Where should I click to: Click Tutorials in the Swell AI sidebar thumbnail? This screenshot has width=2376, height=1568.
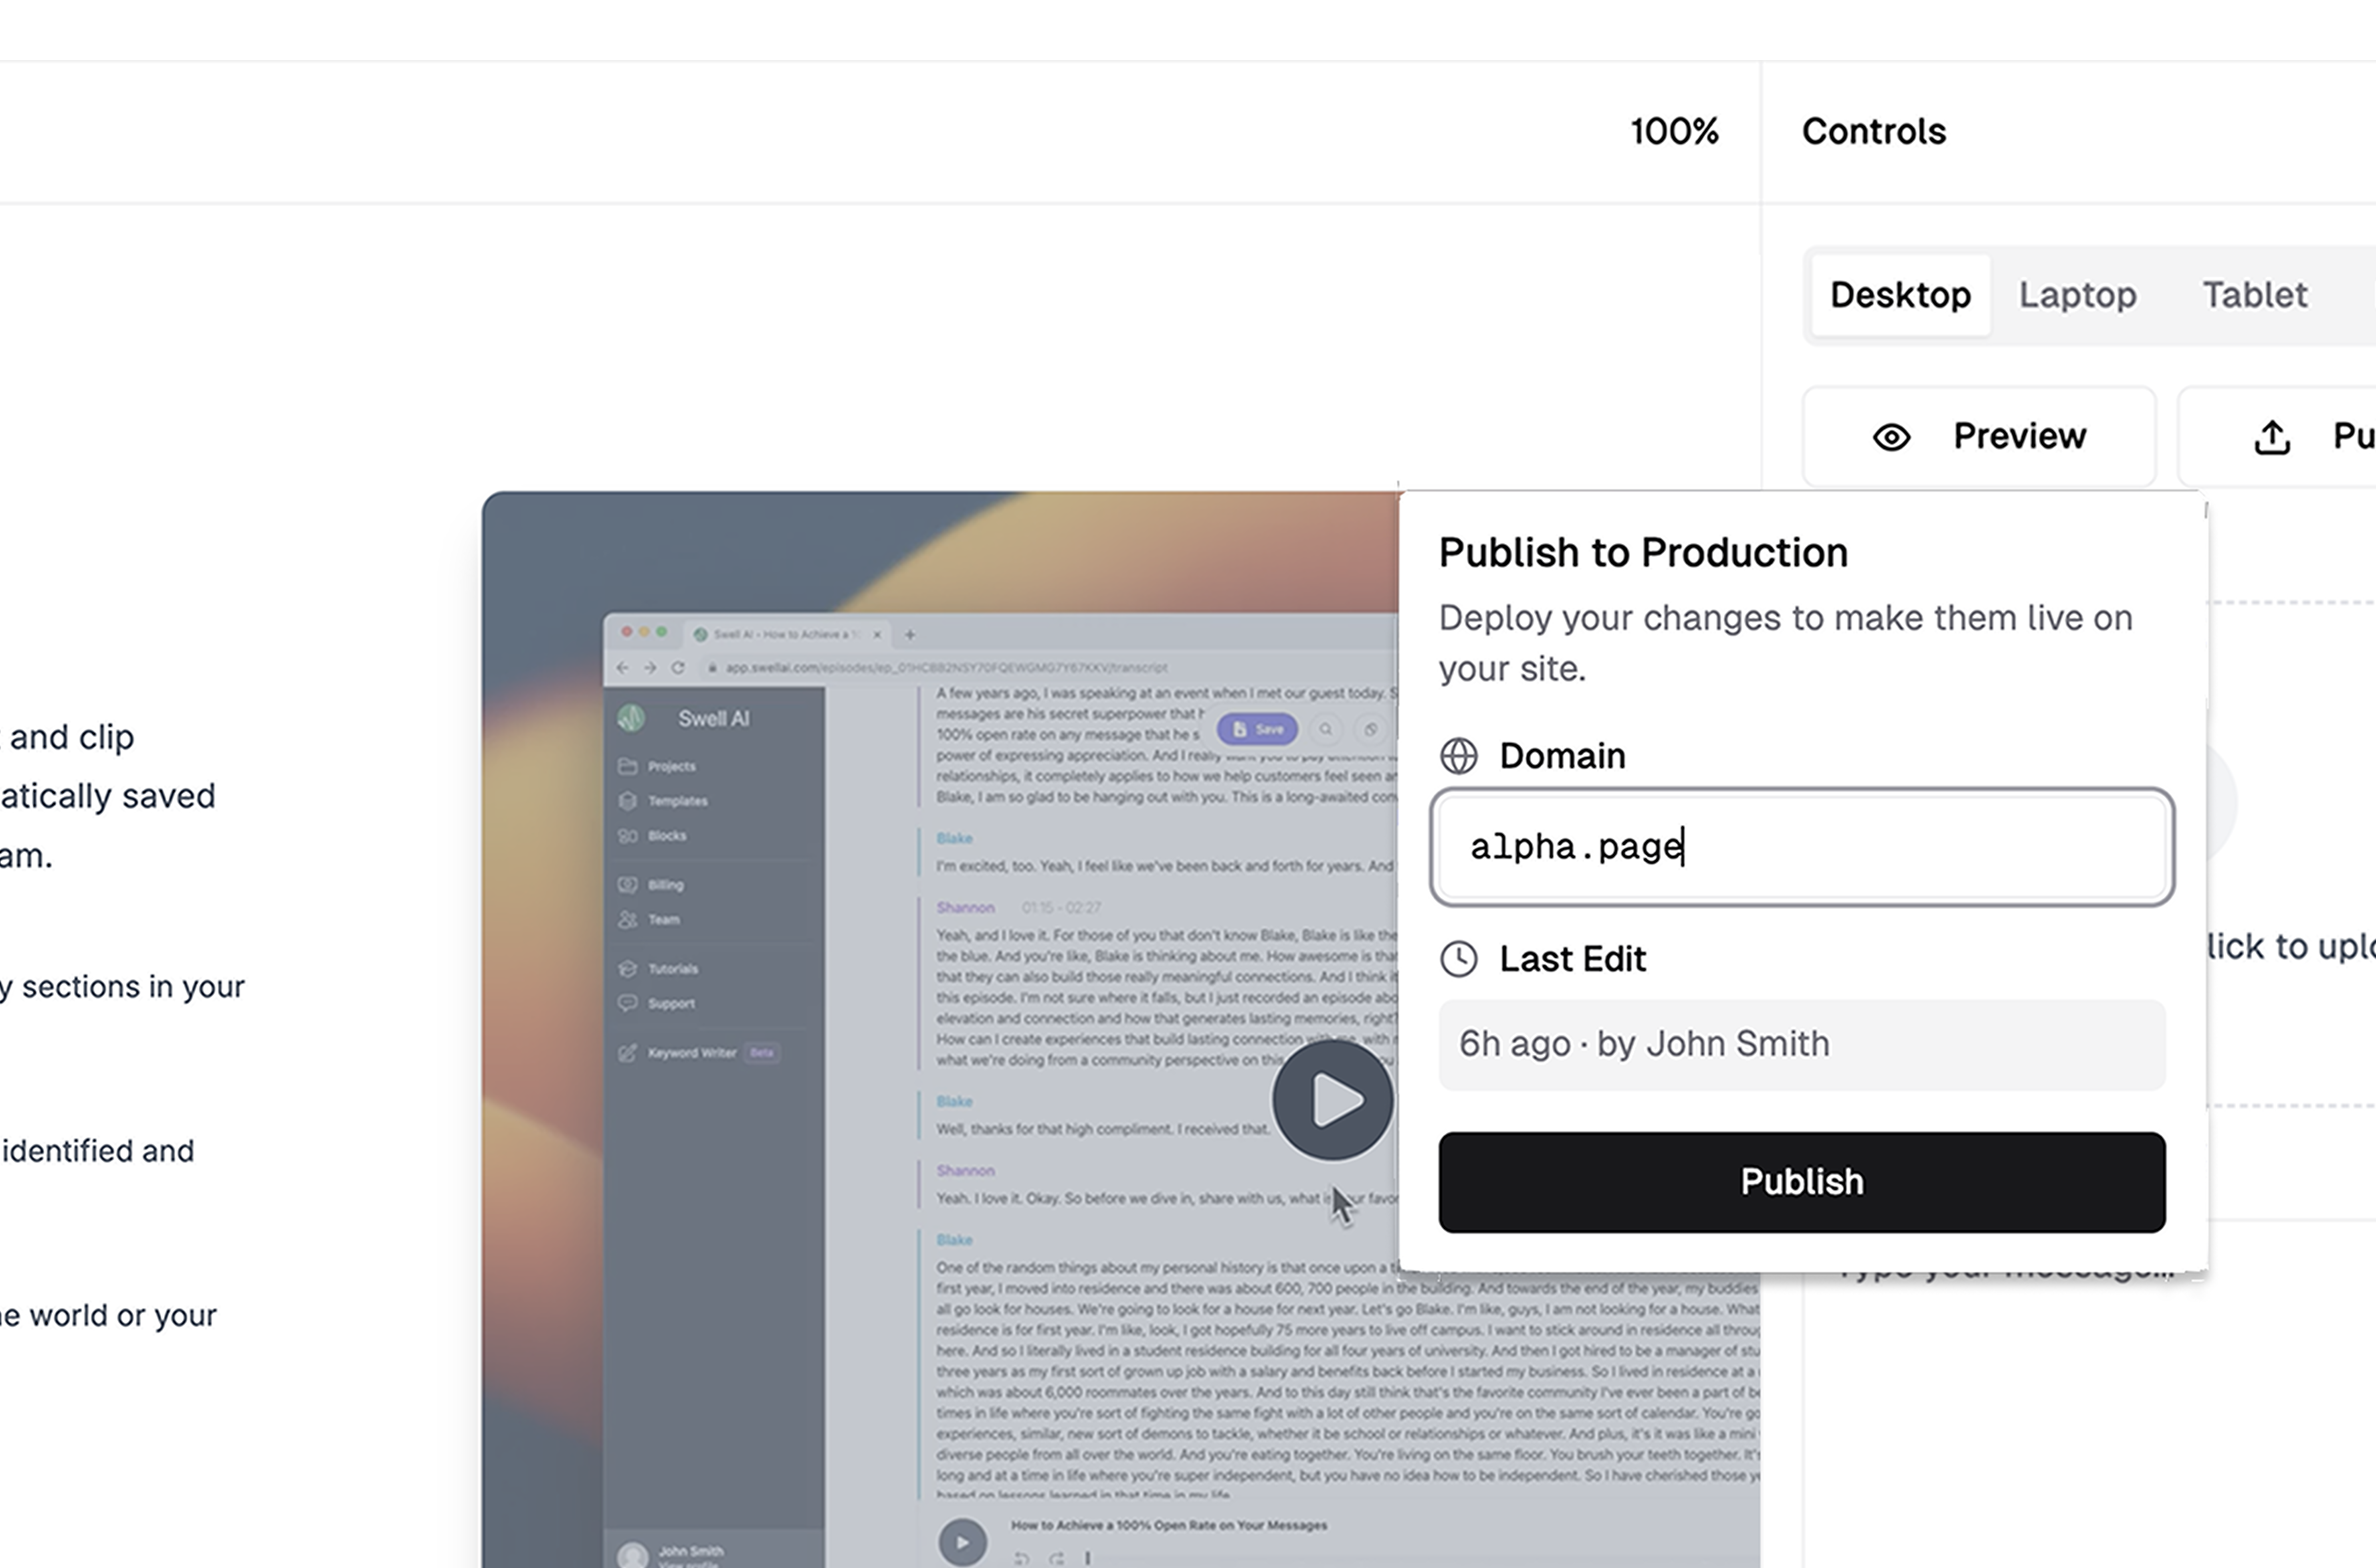tap(658, 969)
